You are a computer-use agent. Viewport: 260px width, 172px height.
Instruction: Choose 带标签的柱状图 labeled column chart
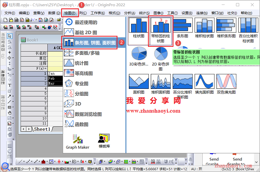coord(161,31)
